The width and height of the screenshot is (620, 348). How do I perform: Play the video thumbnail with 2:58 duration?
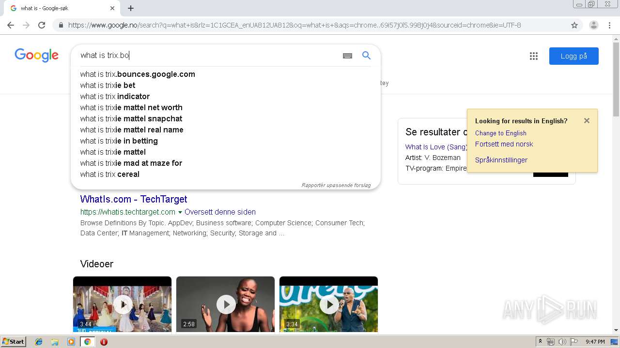(225, 304)
